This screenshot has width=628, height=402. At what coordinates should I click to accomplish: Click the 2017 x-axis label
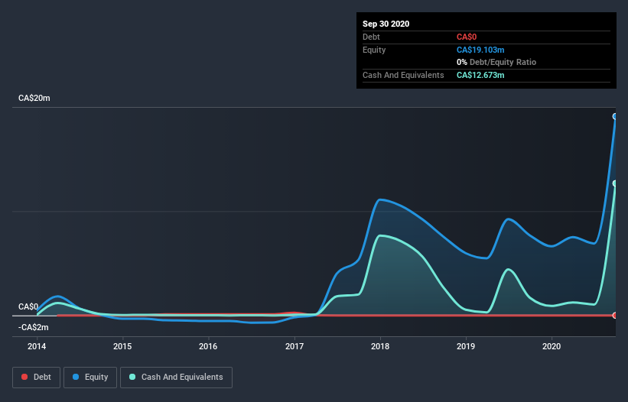click(294, 346)
